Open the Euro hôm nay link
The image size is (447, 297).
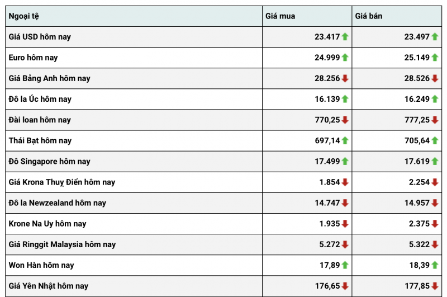(x=34, y=58)
